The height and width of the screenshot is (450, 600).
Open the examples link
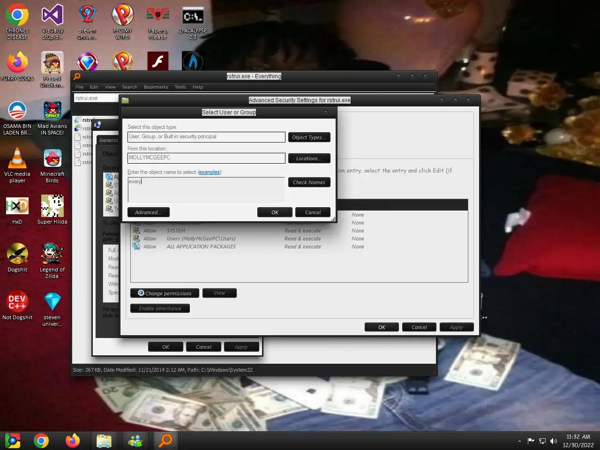[209, 172]
